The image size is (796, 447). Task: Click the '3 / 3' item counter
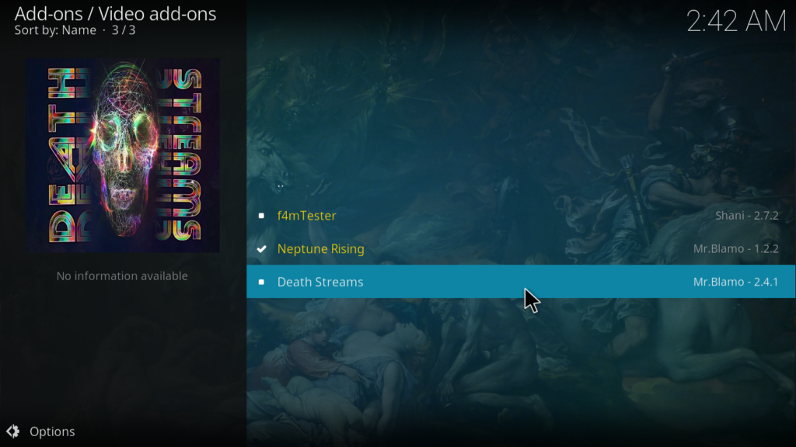point(124,30)
